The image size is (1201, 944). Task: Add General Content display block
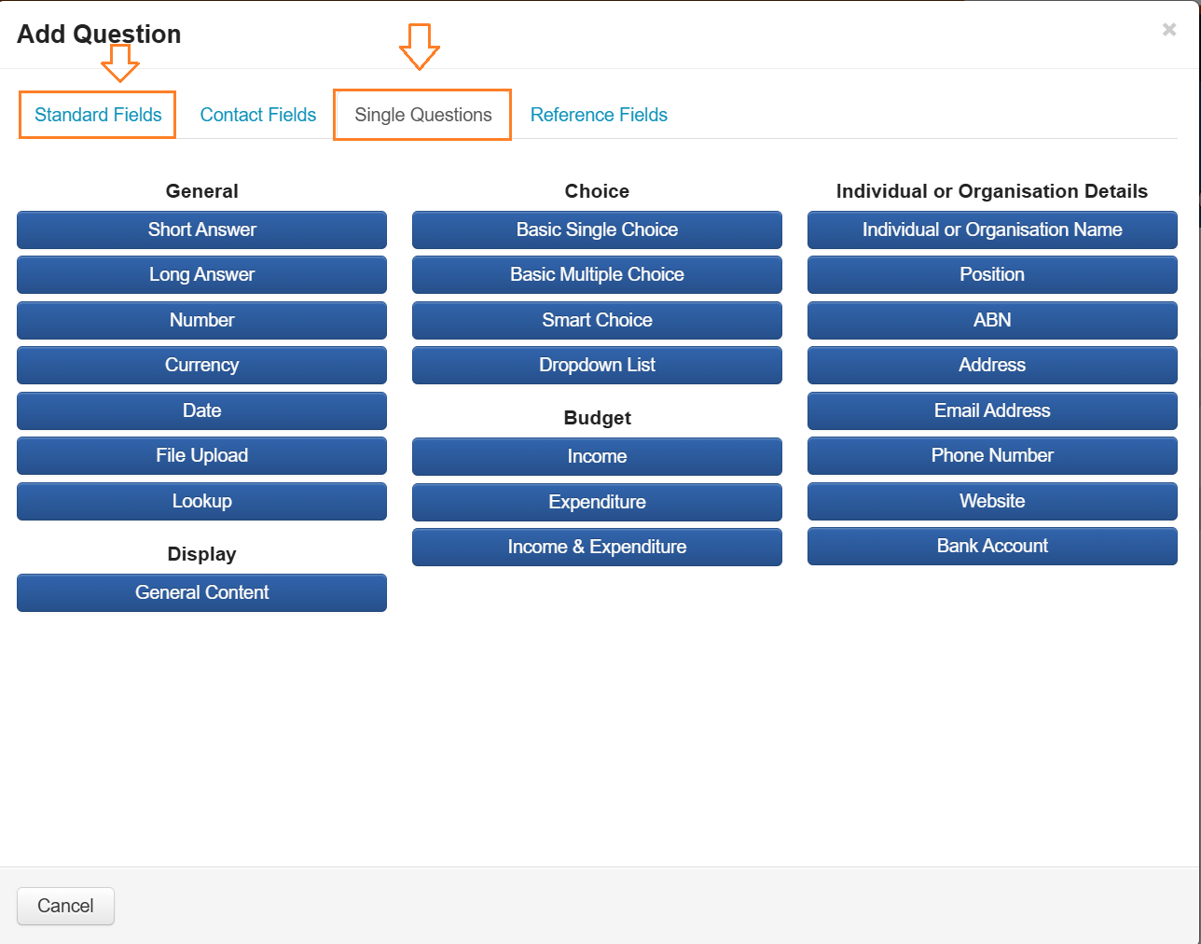coord(201,593)
